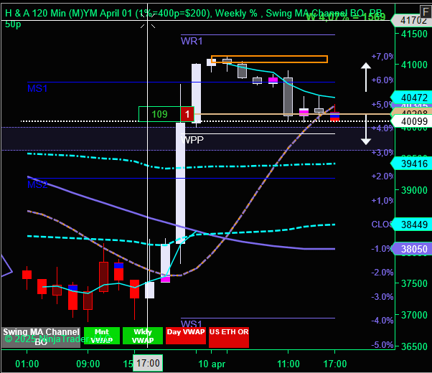Click the -3.0% percent level label
432x373 pixels.
(382, 297)
